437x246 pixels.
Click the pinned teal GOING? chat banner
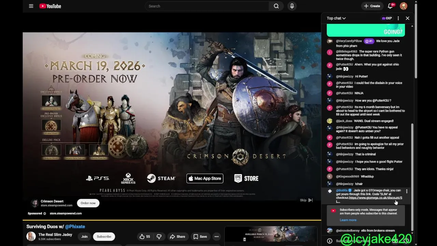pos(366,30)
